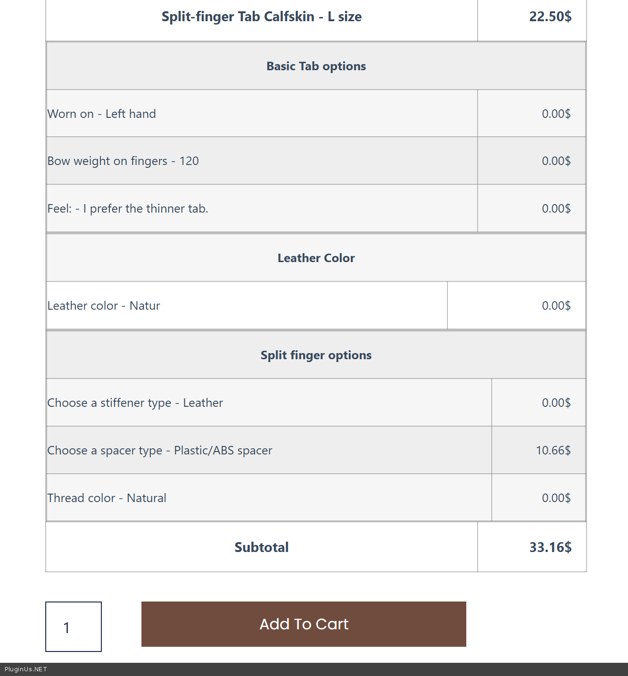Select the 22.50$ product price
This screenshot has height=676, width=628.
[x=550, y=17]
